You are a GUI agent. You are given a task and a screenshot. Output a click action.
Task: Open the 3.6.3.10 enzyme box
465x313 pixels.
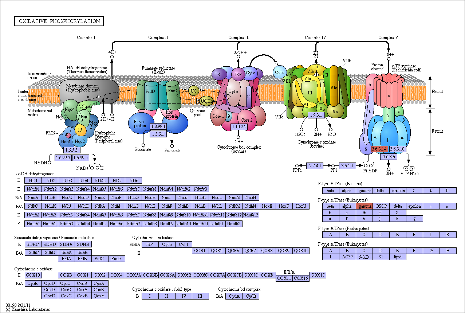[397, 149]
